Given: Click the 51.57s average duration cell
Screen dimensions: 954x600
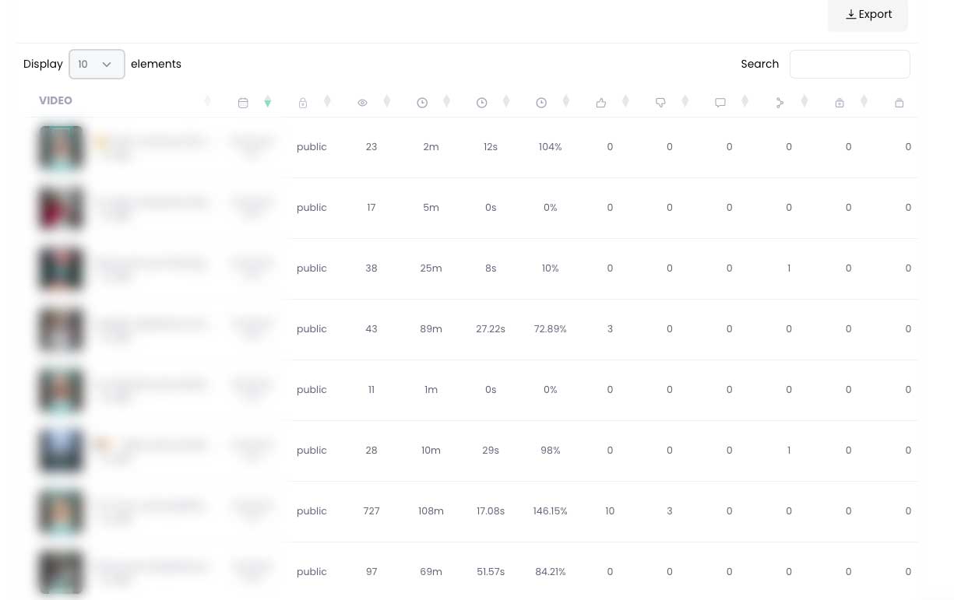Looking at the screenshot, I should 491,572.
